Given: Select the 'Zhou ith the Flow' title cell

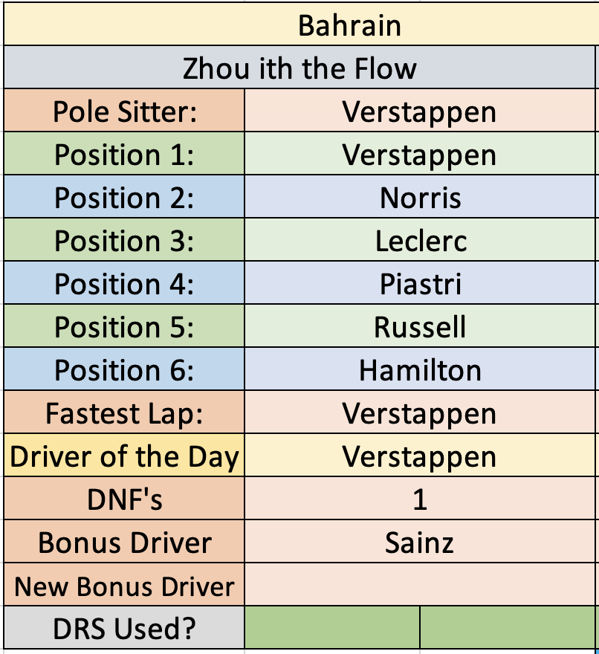Looking at the screenshot, I should coord(299,68).
